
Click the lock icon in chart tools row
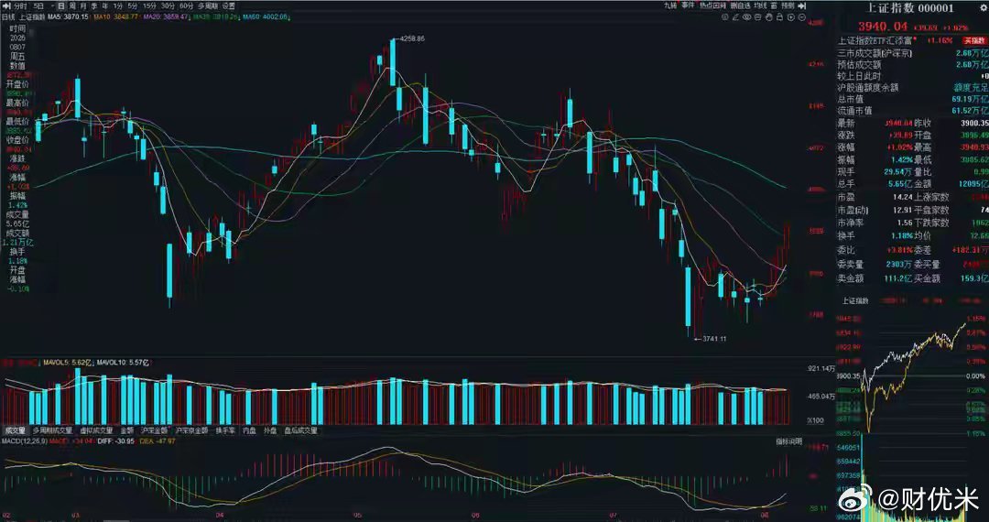click(x=779, y=17)
